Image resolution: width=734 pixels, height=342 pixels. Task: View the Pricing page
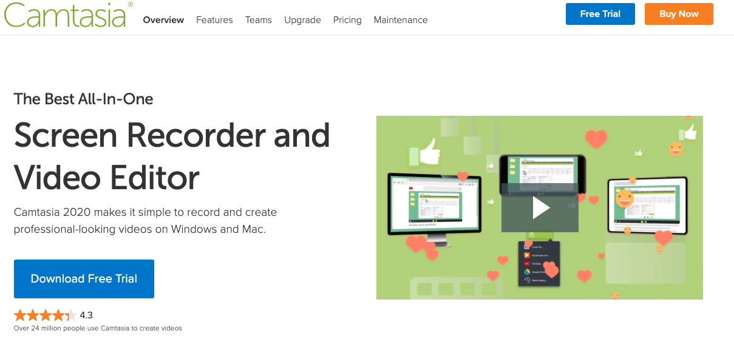point(347,20)
